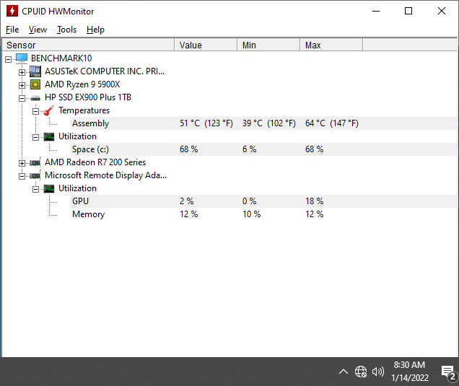Collapse the Microsoft Remote Display Adapter node

click(x=22, y=176)
